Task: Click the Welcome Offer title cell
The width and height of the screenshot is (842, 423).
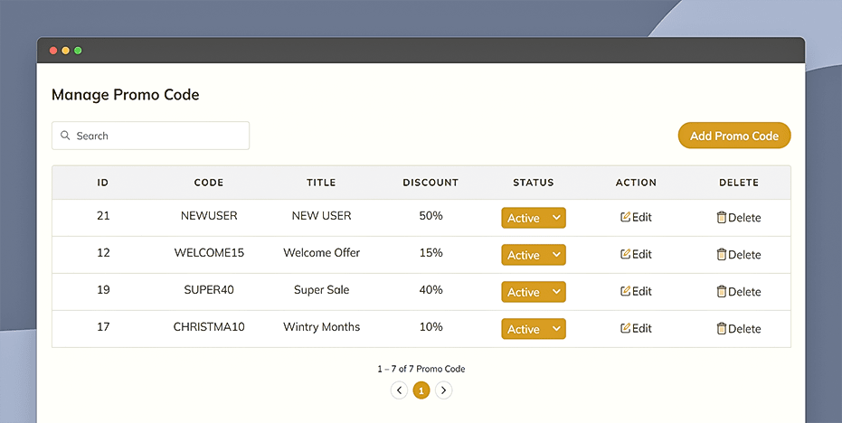Action: tap(322, 253)
